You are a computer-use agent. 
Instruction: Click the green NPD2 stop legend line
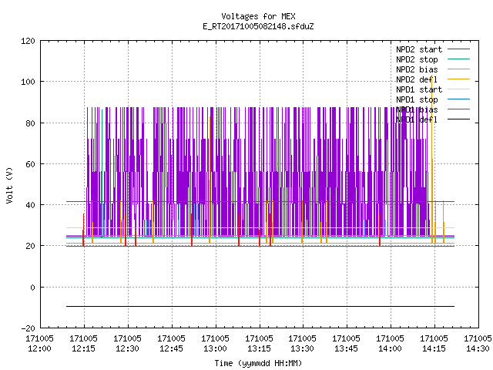coord(458,59)
